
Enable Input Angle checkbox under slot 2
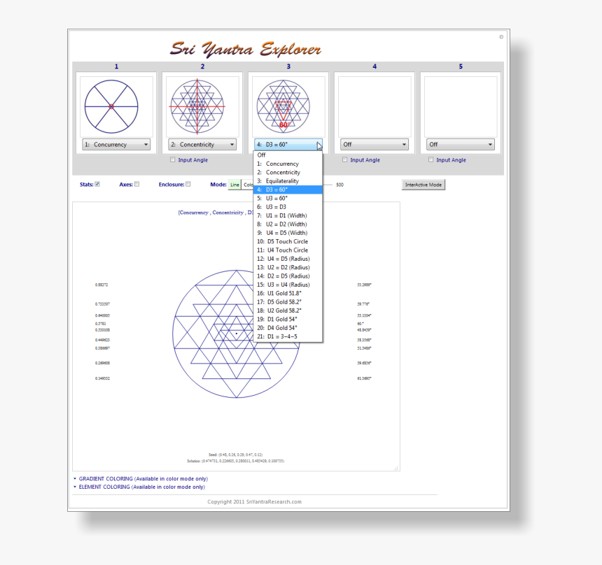point(172,159)
